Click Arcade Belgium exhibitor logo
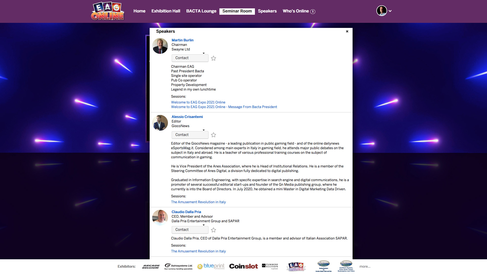Image resolution: width=487 pixels, height=274 pixels. [x=151, y=266]
